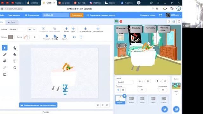
Task: Click Convert to Bitmap button
Action: point(38,105)
